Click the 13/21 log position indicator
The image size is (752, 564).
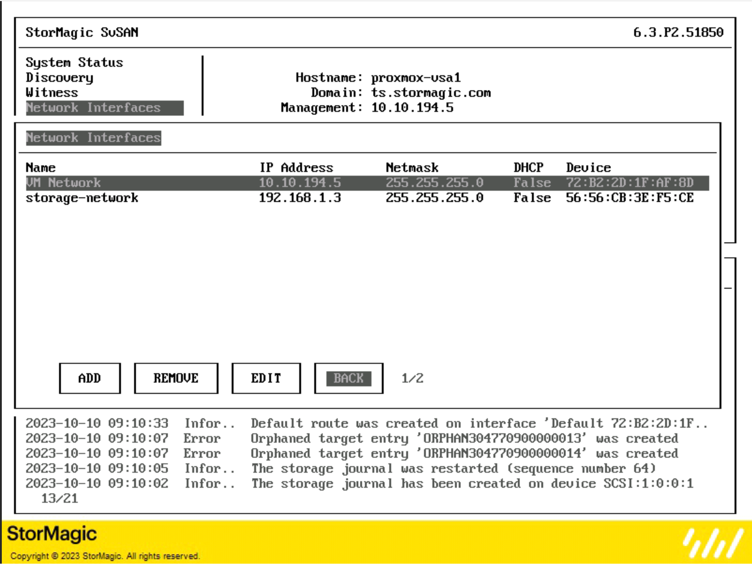point(59,499)
